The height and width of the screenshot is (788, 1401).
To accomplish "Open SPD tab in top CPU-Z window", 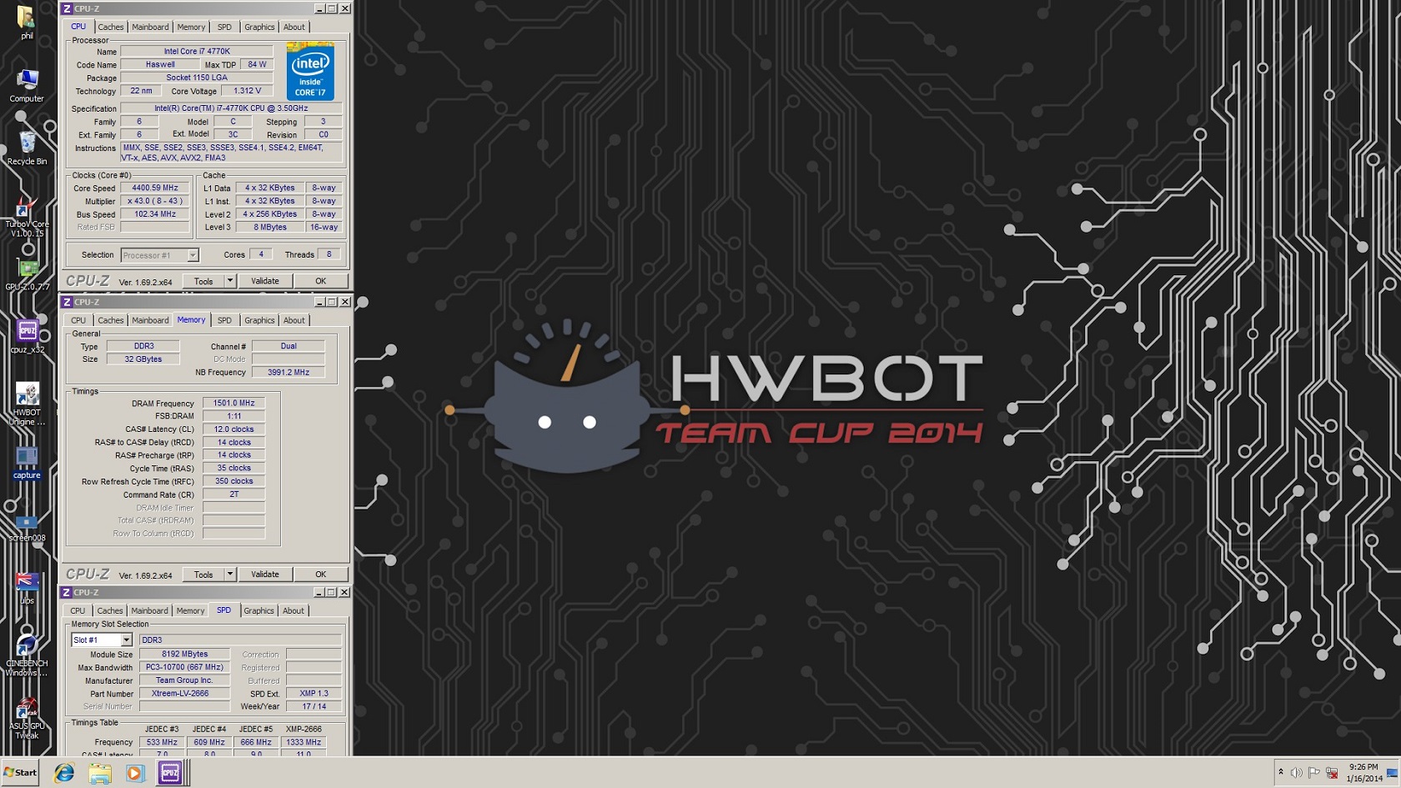I will pyautogui.click(x=224, y=27).
